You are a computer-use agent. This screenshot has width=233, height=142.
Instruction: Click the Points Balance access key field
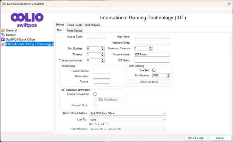click(x=102, y=71)
